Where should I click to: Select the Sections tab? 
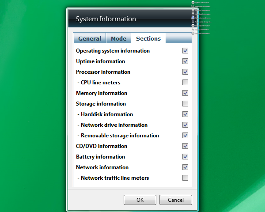coord(148,38)
